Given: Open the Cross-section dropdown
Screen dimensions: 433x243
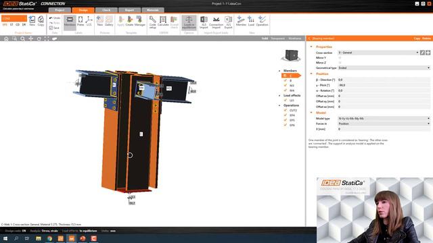Looking at the screenshot, I should pyautogui.click(x=378, y=53).
